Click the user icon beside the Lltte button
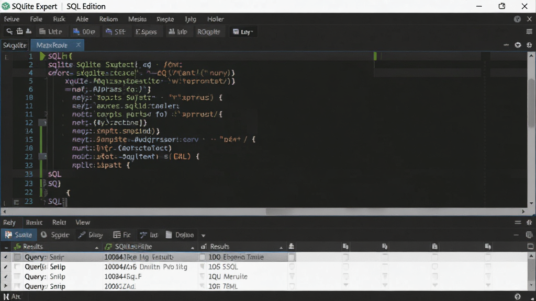This screenshot has height=301, width=536. pyautogui.click(x=29, y=31)
